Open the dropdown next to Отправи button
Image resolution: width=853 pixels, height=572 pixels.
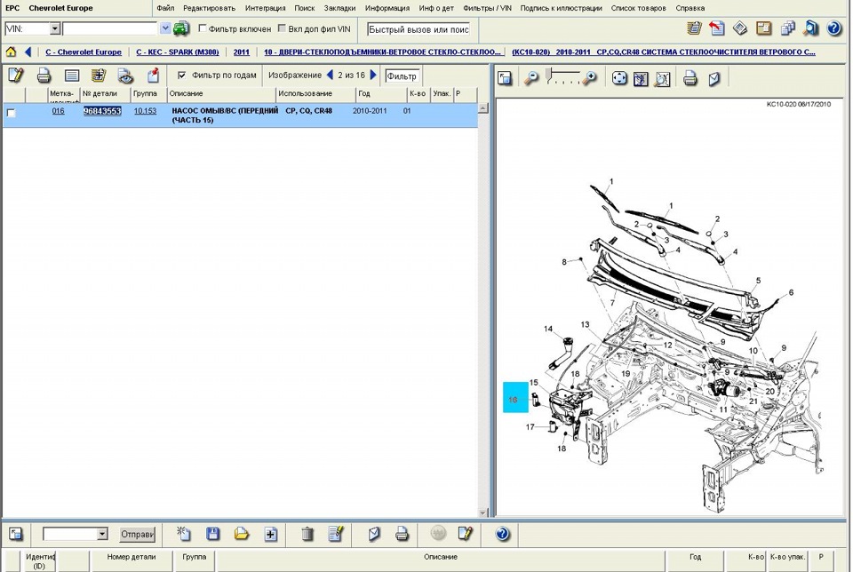tap(102, 534)
